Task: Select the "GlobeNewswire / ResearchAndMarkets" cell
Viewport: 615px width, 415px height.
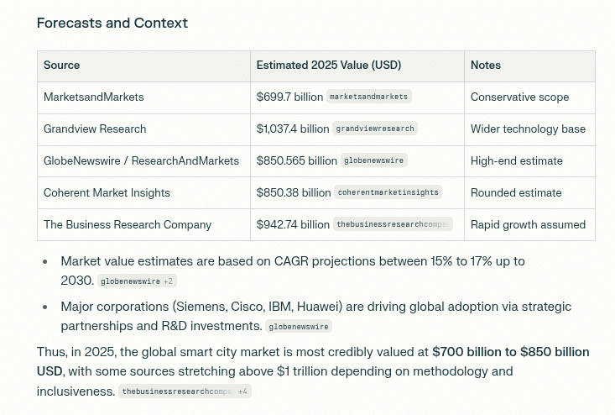Action: [x=141, y=161]
